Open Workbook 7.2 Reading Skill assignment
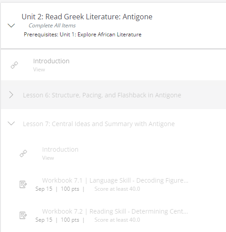The height and width of the screenshot is (232, 226). [x=115, y=211]
